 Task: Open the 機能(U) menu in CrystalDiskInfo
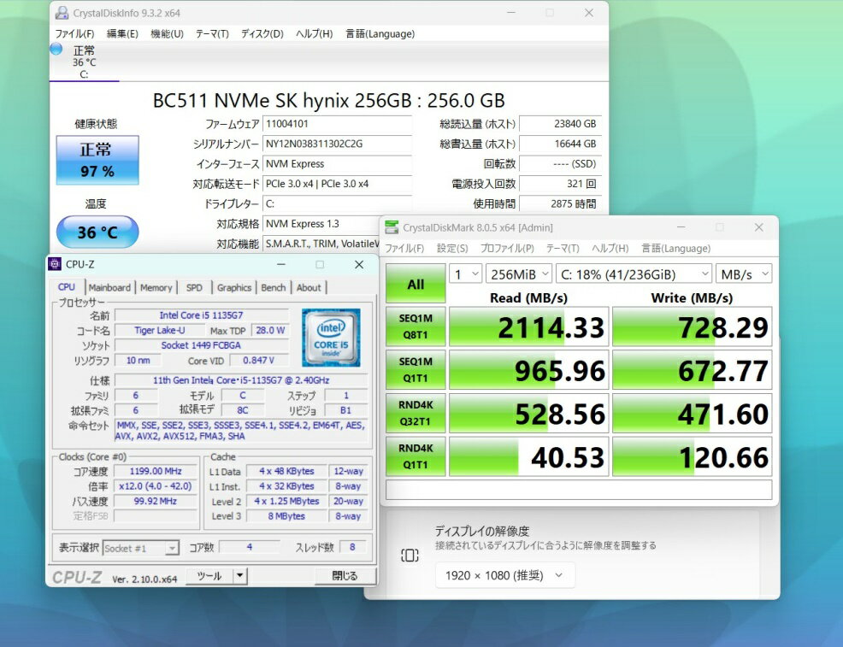[x=167, y=33]
